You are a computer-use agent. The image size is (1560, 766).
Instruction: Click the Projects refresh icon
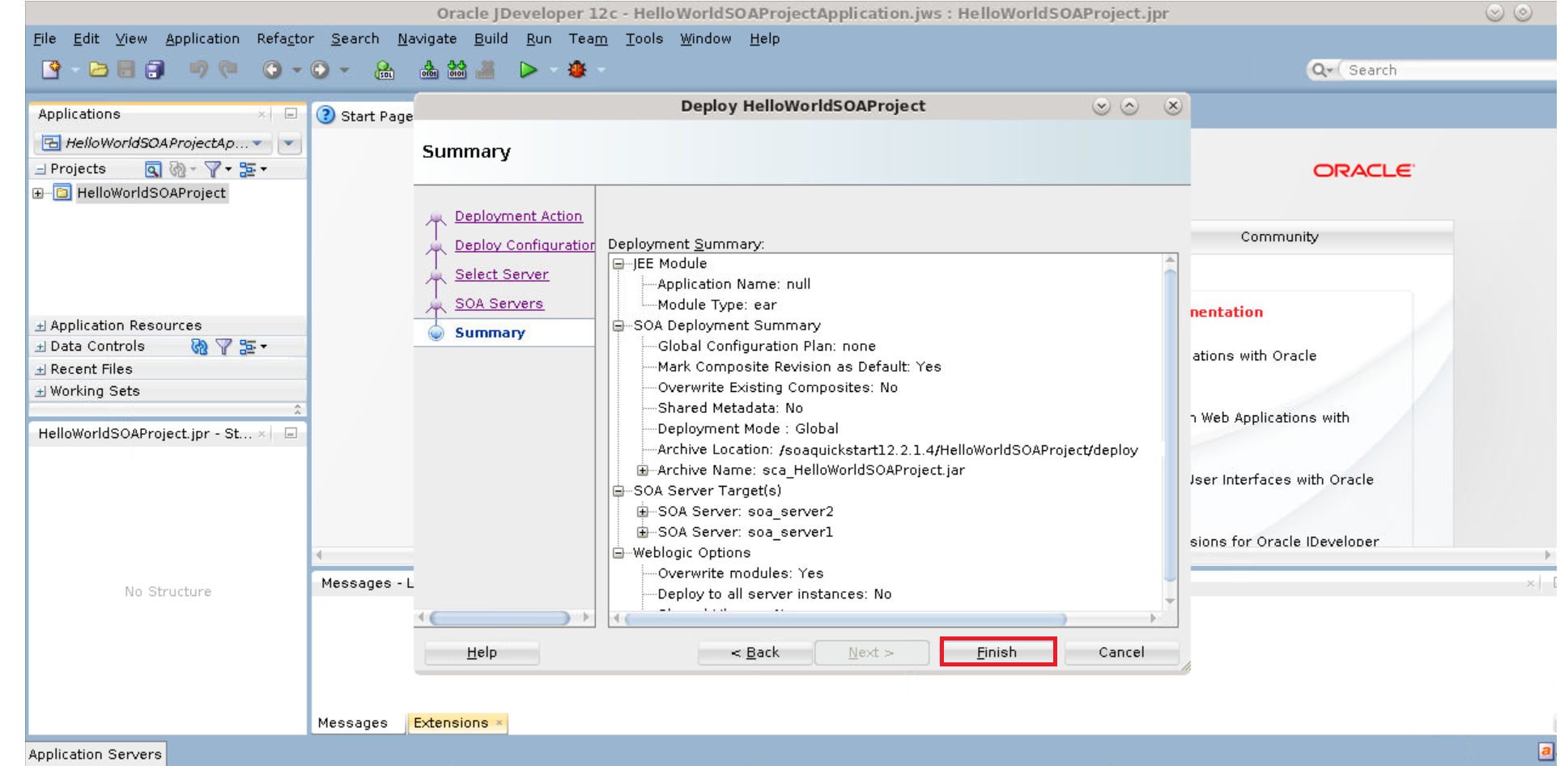[x=178, y=169]
